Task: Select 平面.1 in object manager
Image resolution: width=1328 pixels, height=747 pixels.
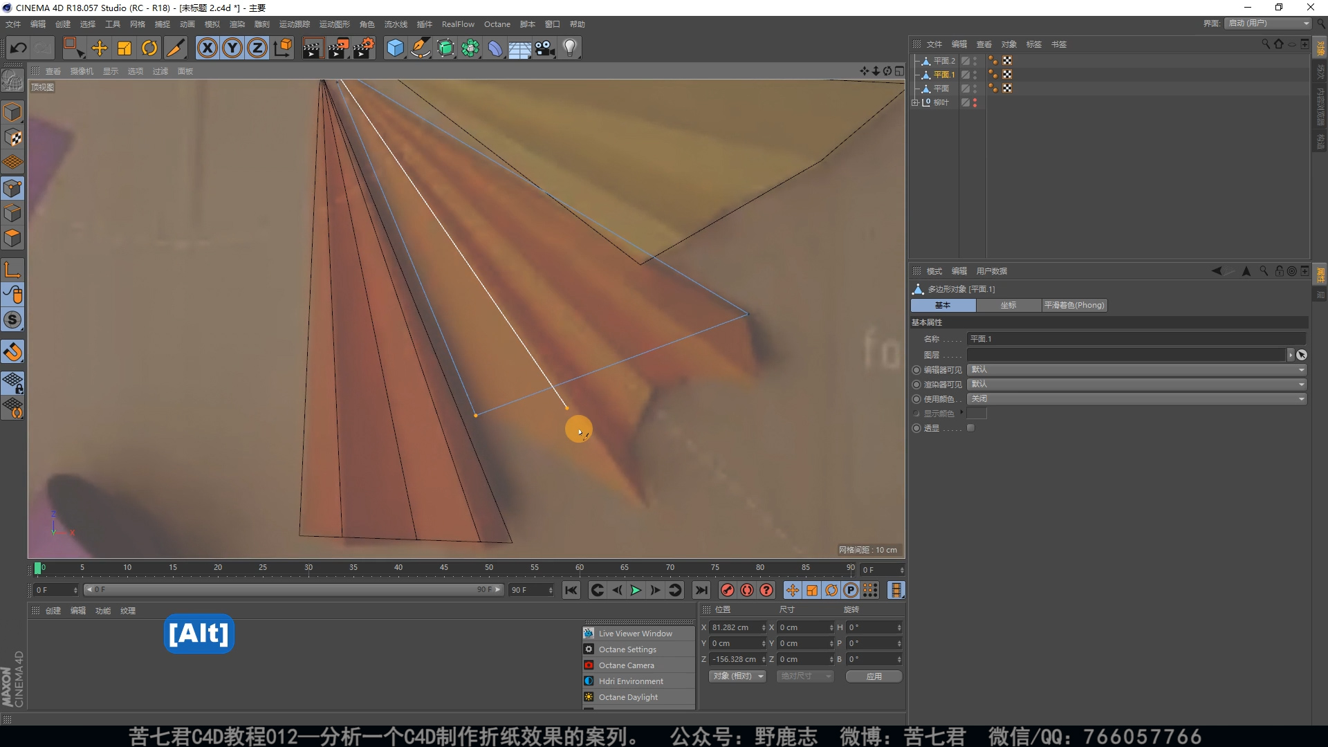Action: (944, 75)
